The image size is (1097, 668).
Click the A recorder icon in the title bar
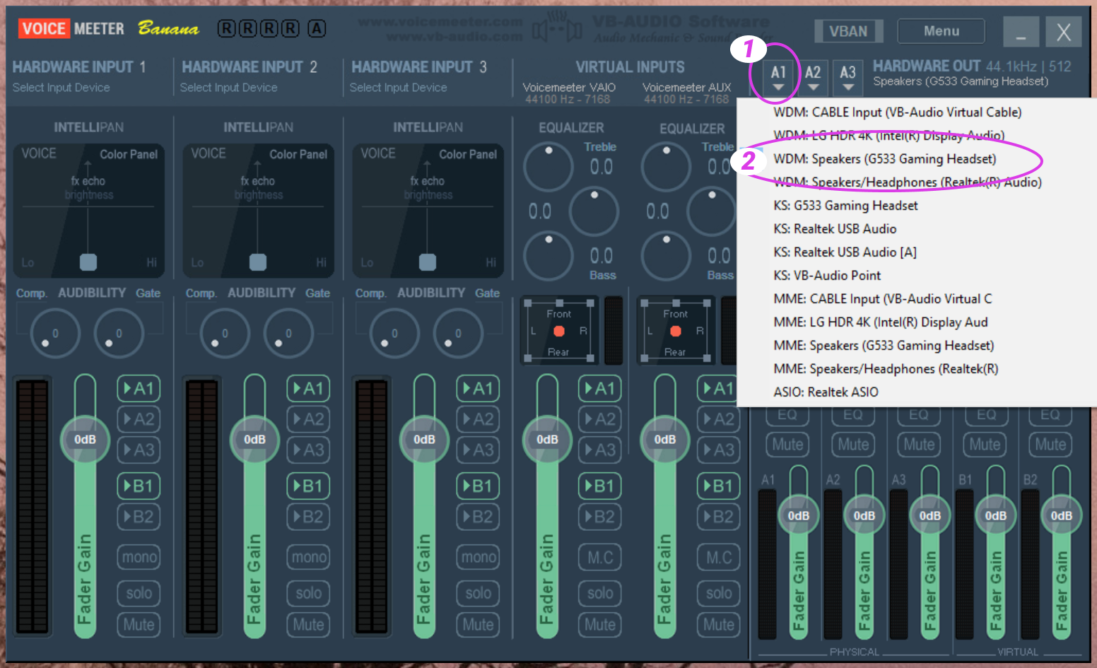pyautogui.click(x=317, y=28)
